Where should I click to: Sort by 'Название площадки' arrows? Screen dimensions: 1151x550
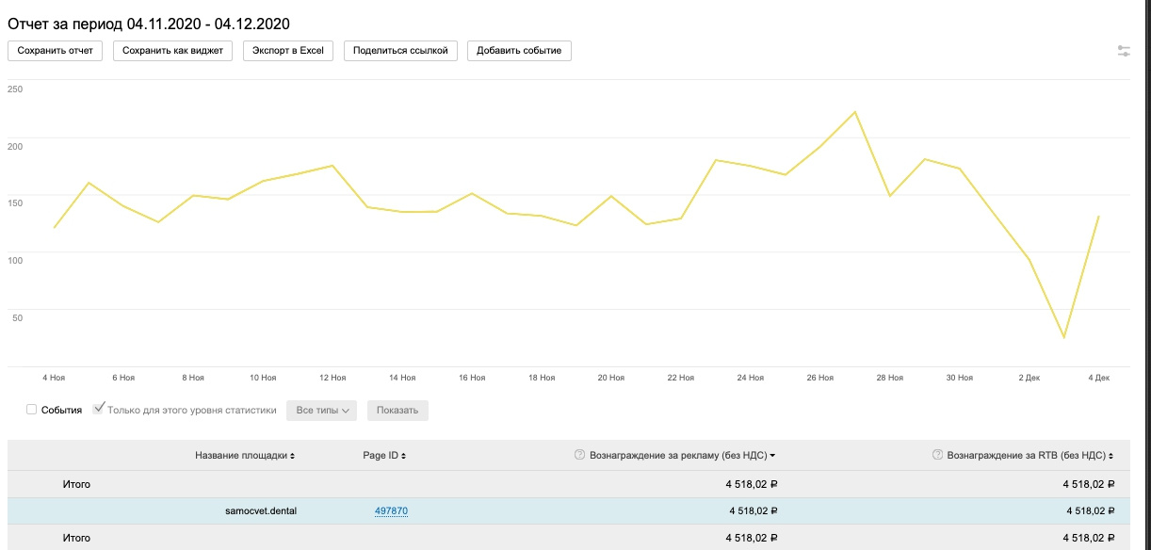(292, 456)
